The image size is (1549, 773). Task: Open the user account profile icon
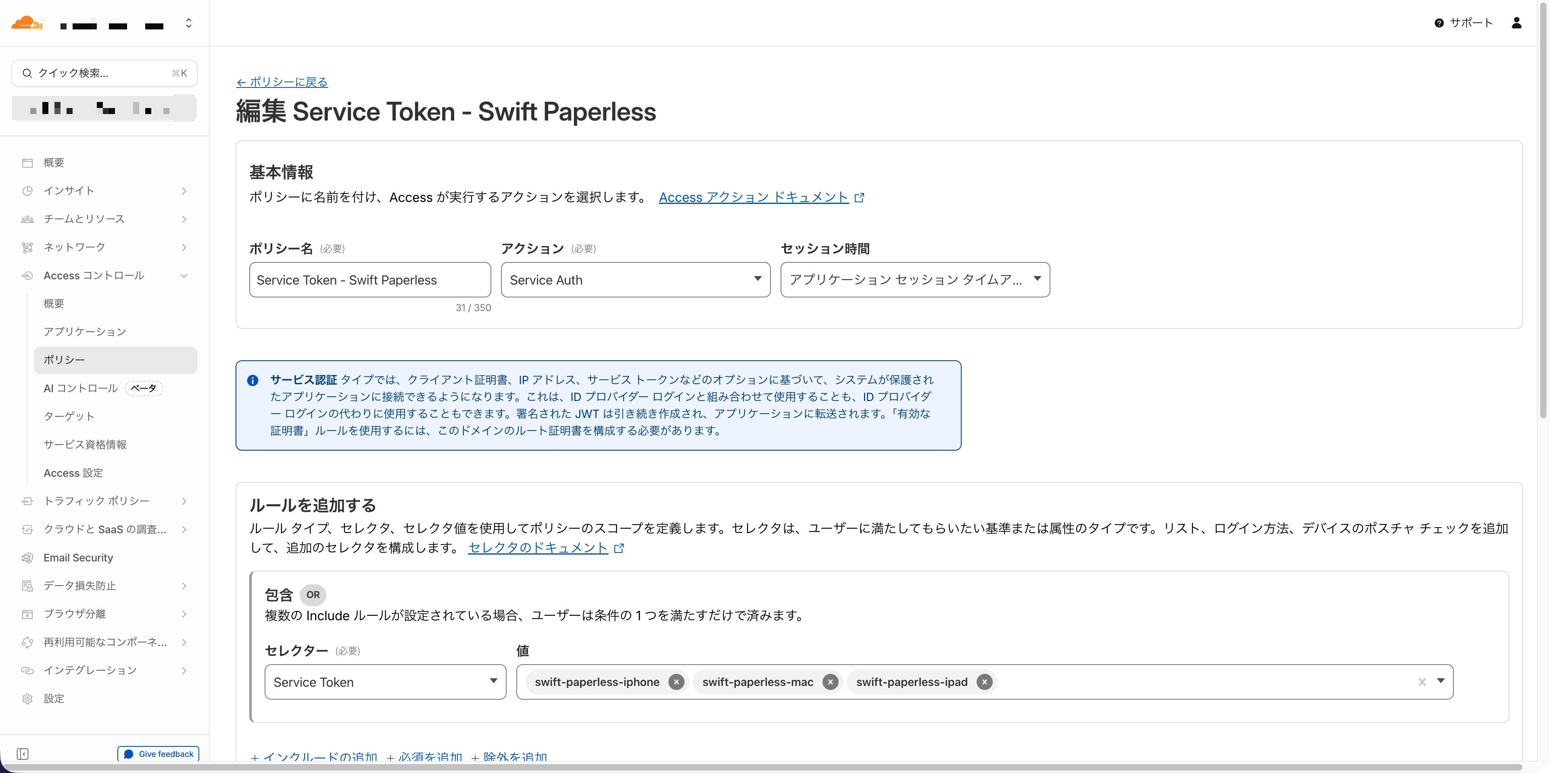point(1516,23)
